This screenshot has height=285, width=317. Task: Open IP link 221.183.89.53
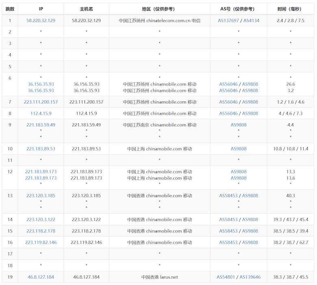pyautogui.click(x=41, y=149)
